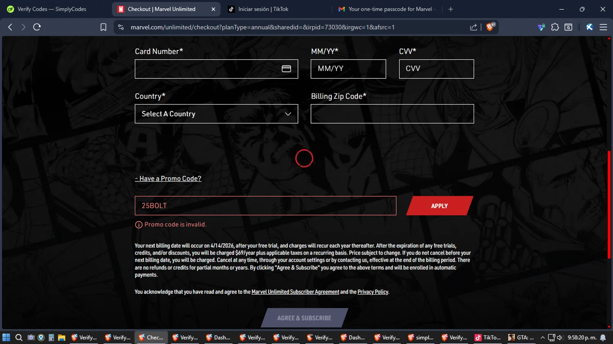Open the Marvel Unlimited Subscriber Agreement link
This screenshot has height=344, width=613.
pyautogui.click(x=295, y=292)
